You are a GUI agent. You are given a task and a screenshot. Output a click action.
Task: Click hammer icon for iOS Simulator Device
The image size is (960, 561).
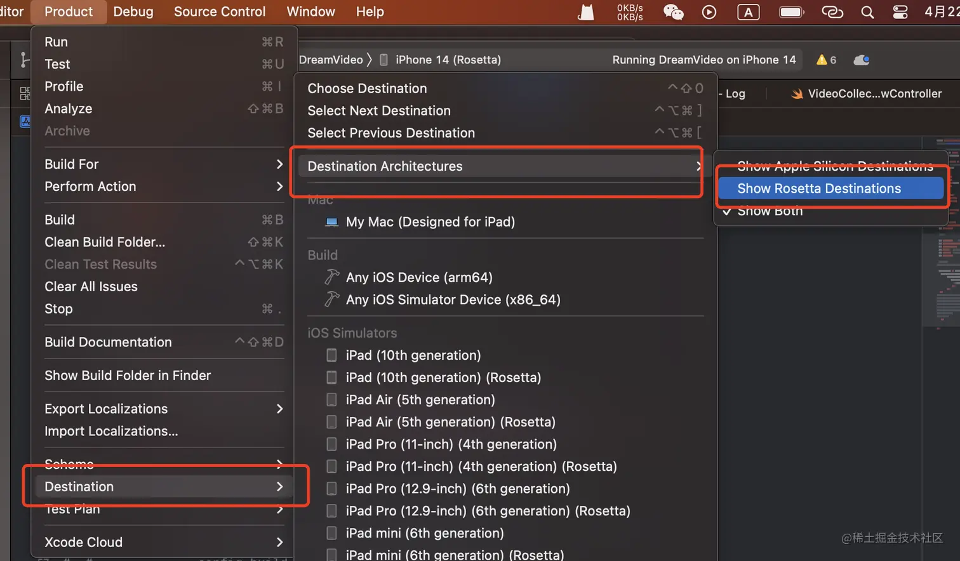pyautogui.click(x=331, y=299)
